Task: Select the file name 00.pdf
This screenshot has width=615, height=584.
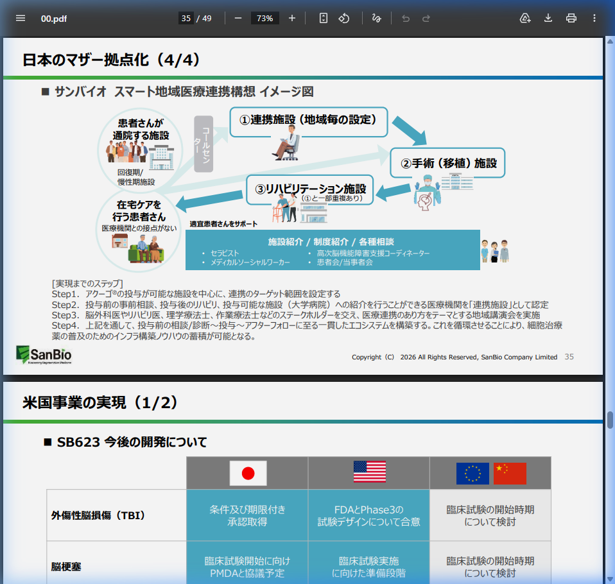Action: point(54,19)
